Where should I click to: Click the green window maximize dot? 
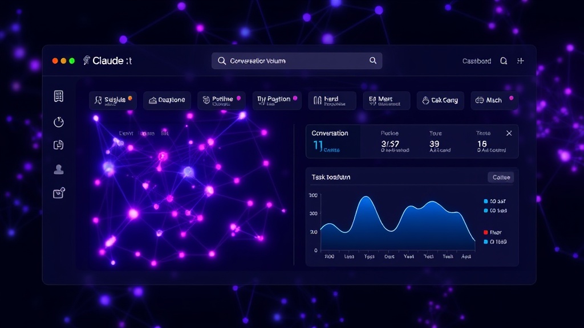(72, 60)
